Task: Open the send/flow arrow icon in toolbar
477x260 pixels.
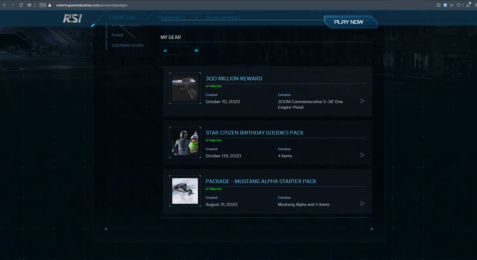Action: 452,5
